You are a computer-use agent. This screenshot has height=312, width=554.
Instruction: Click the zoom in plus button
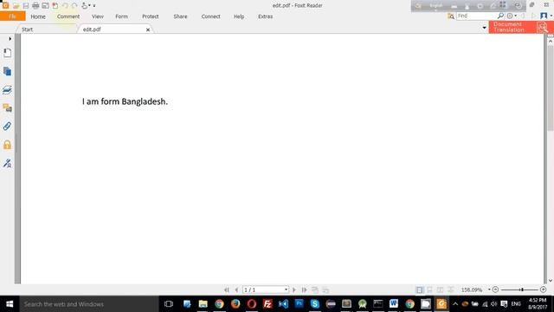click(543, 289)
